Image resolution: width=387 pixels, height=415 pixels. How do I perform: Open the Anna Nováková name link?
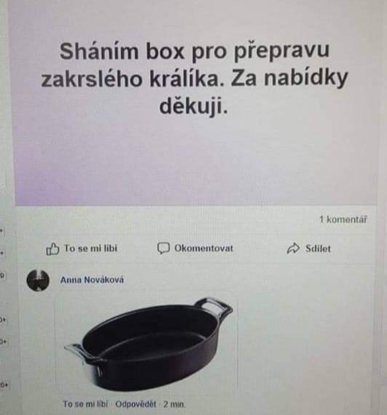click(x=92, y=280)
